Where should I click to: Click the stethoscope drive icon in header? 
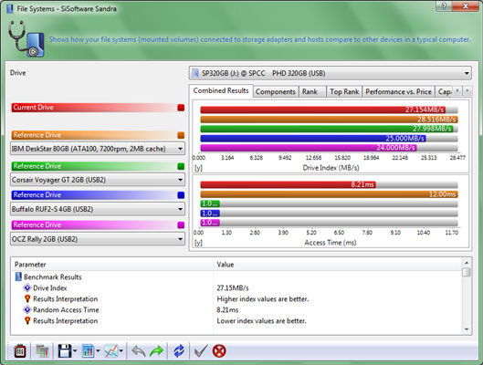tap(26, 38)
